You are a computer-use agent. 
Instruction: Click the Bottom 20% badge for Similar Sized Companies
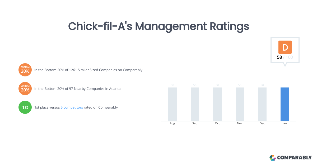pyautogui.click(x=25, y=70)
